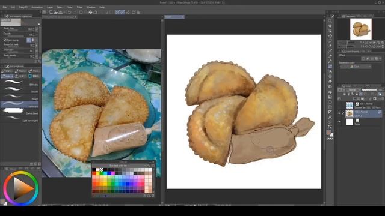The height and width of the screenshot is (216, 385).
Task: Choose the Darker bleed brush sub tool
Action: coord(20,112)
